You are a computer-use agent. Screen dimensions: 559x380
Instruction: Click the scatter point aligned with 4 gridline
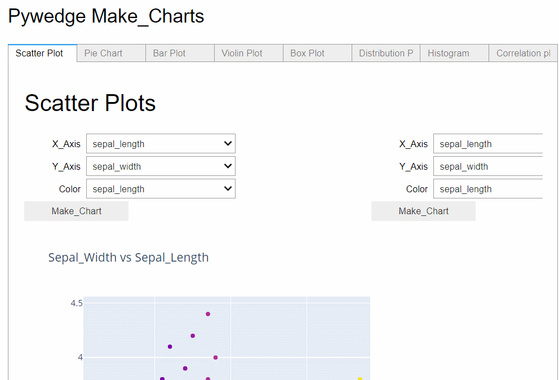pyautogui.click(x=215, y=357)
